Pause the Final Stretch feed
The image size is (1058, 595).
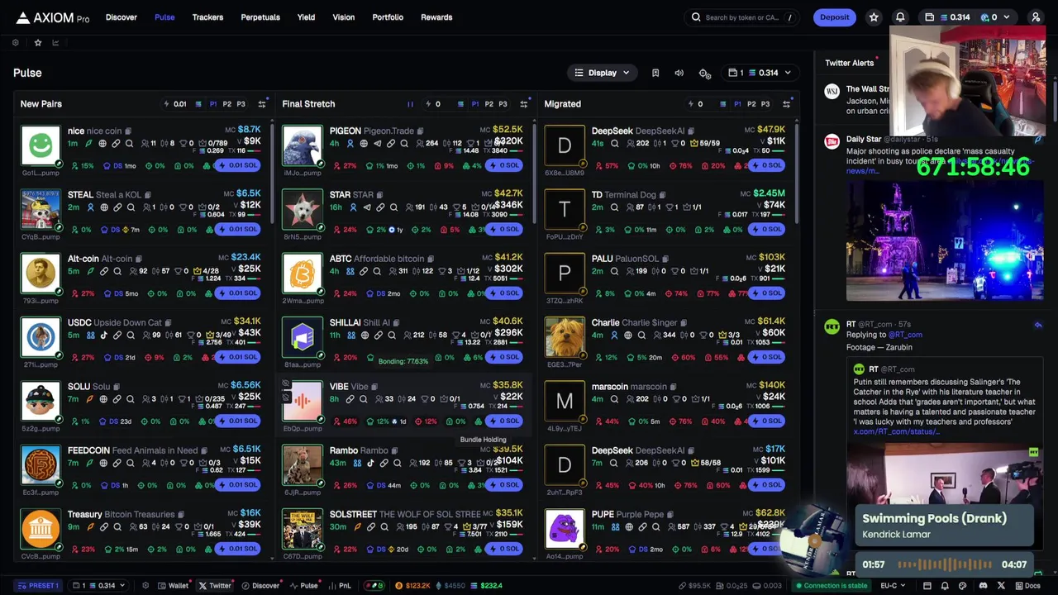pyautogui.click(x=410, y=104)
